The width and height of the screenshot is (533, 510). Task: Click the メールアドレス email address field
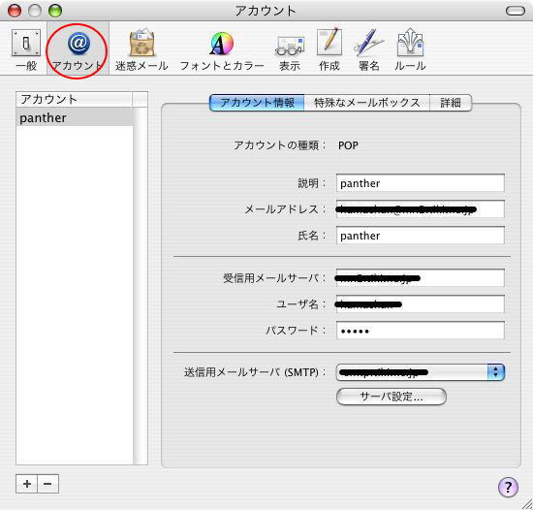pyautogui.click(x=421, y=209)
